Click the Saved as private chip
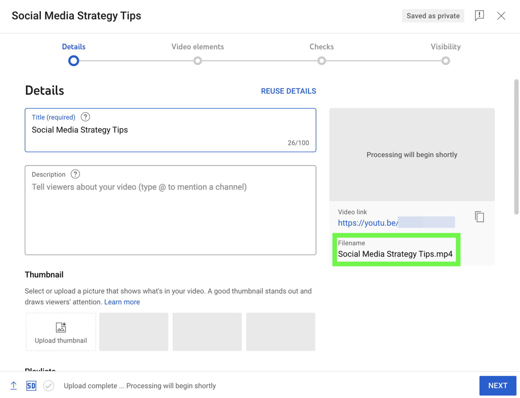 click(x=433, y=16)
